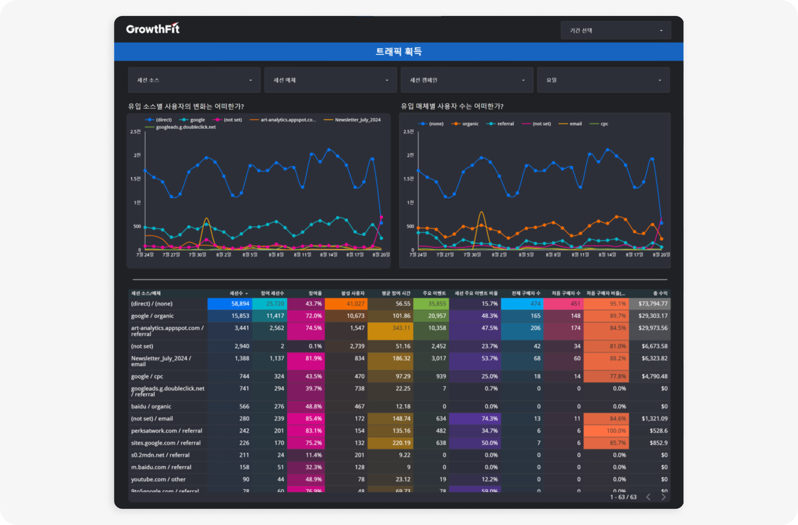Sort table by 참여율 column header

[315, 293]
